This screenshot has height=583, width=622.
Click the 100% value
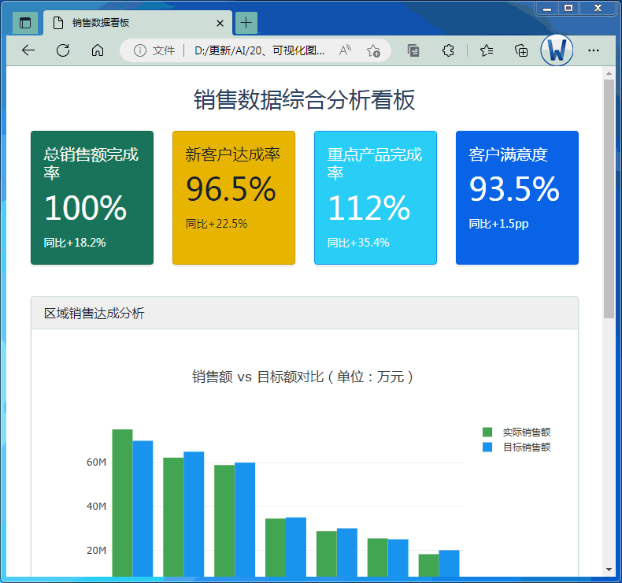coord(85,207)
